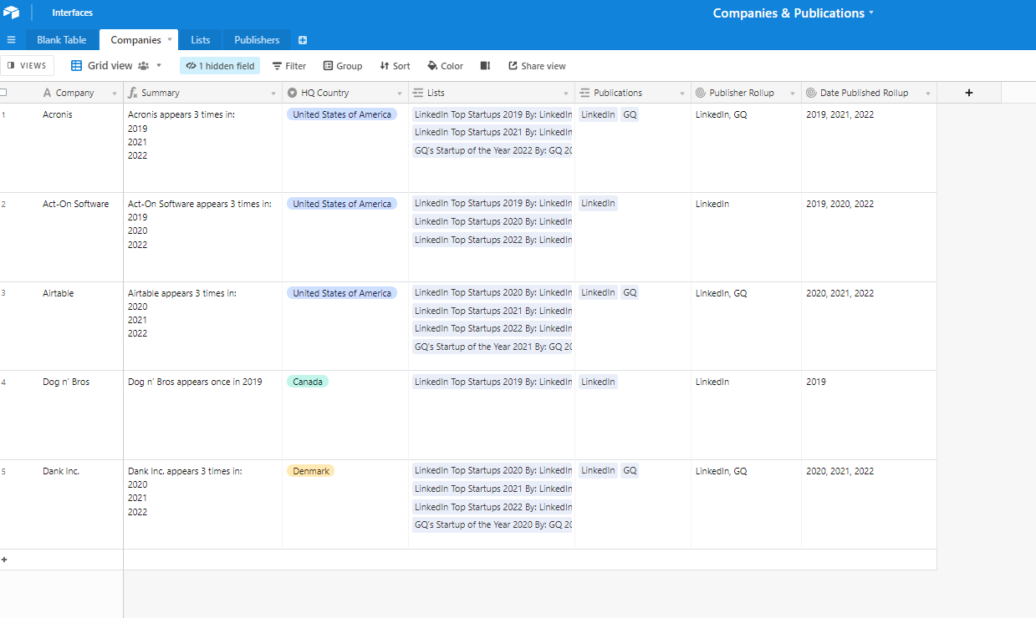Image resolution: width=1036 pixels, height=618 pixels.
Task: Open collaborative view people icon
Action: [143, 66]
